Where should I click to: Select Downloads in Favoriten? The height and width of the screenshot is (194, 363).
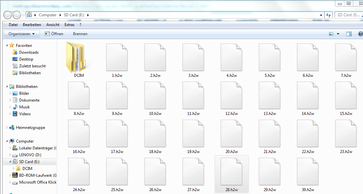point(29,52)
